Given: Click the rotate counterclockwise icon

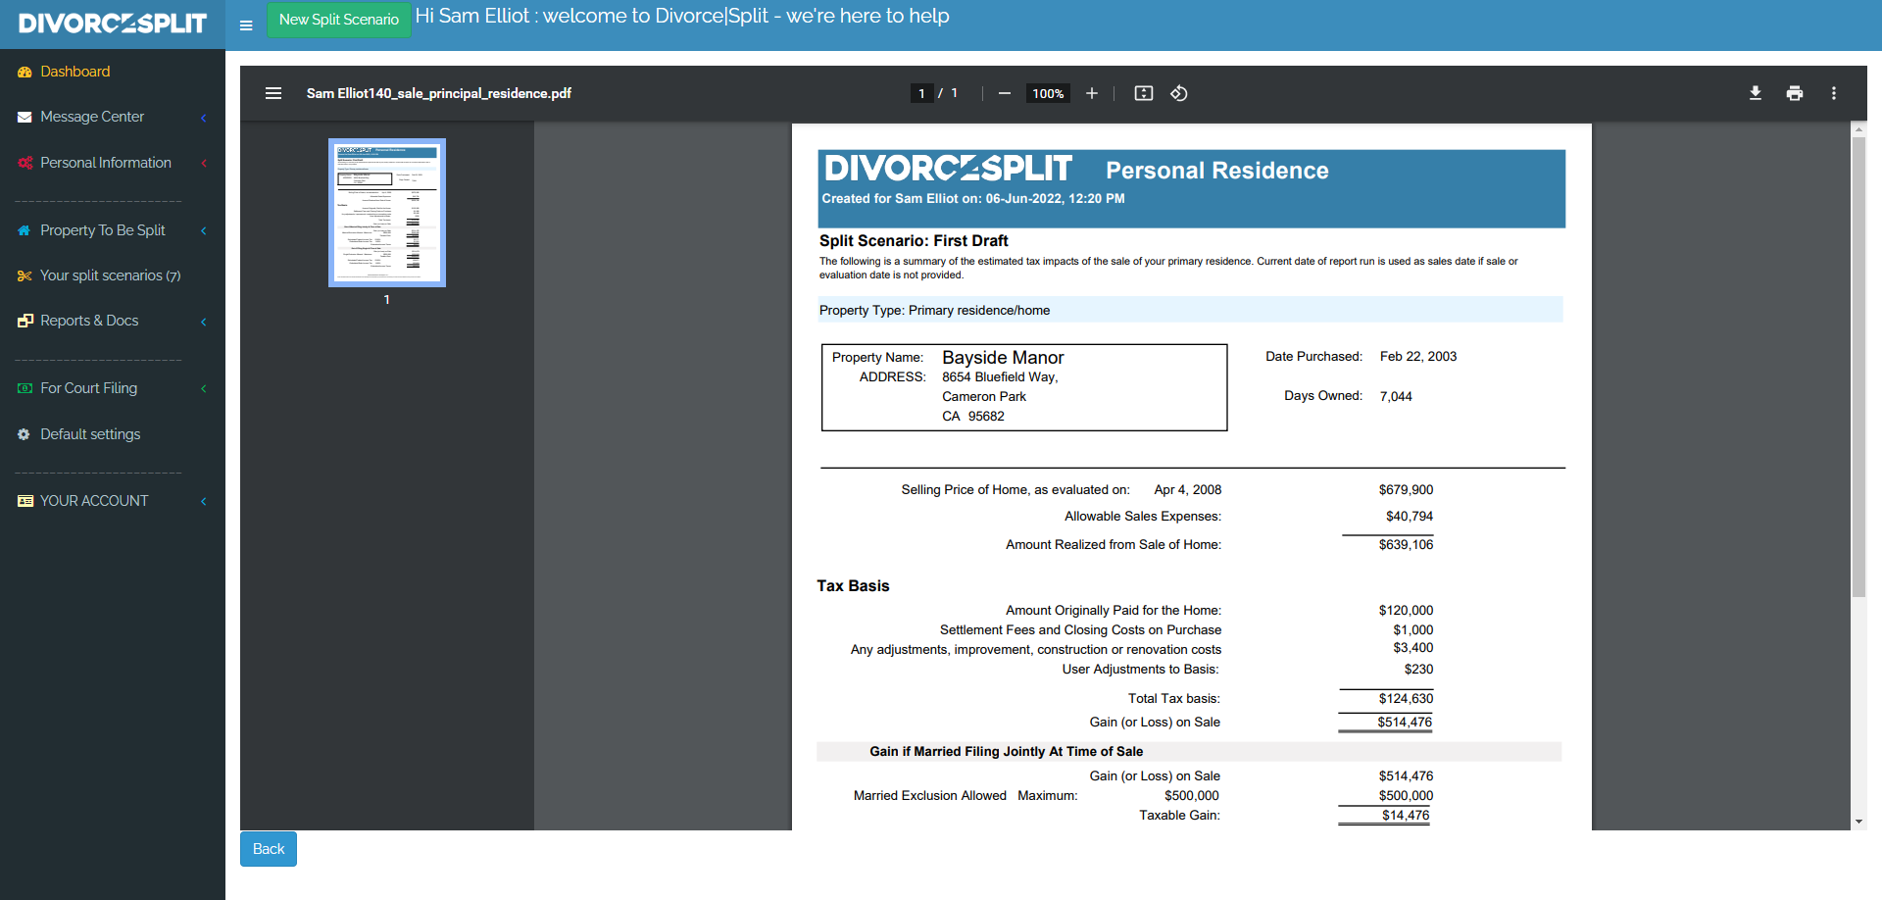Looking at the screenshot, I should point(1179,93).
